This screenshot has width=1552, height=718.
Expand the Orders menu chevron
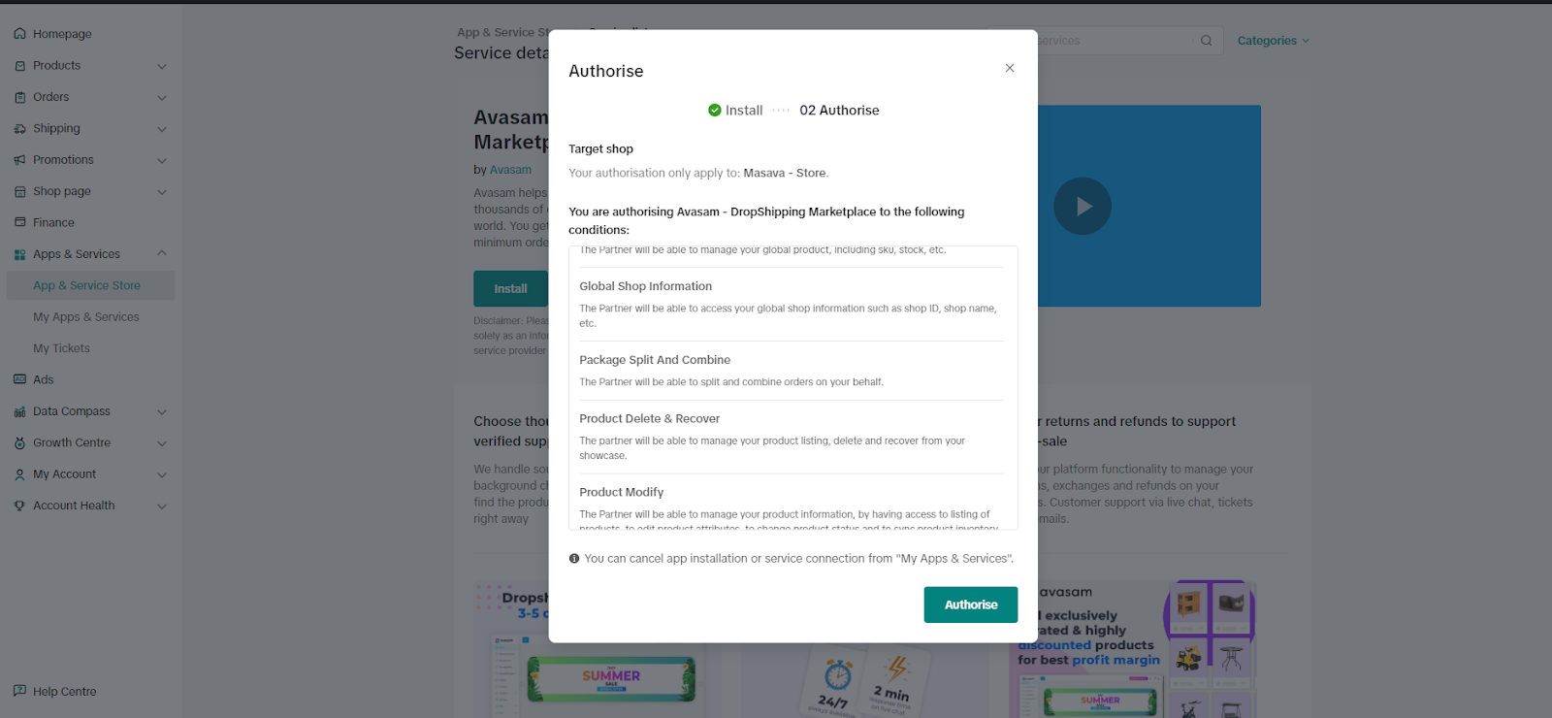tap(162, 97)
